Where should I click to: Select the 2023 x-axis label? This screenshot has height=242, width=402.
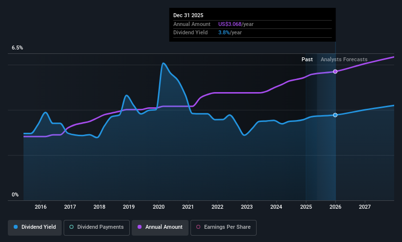(247, 207)
